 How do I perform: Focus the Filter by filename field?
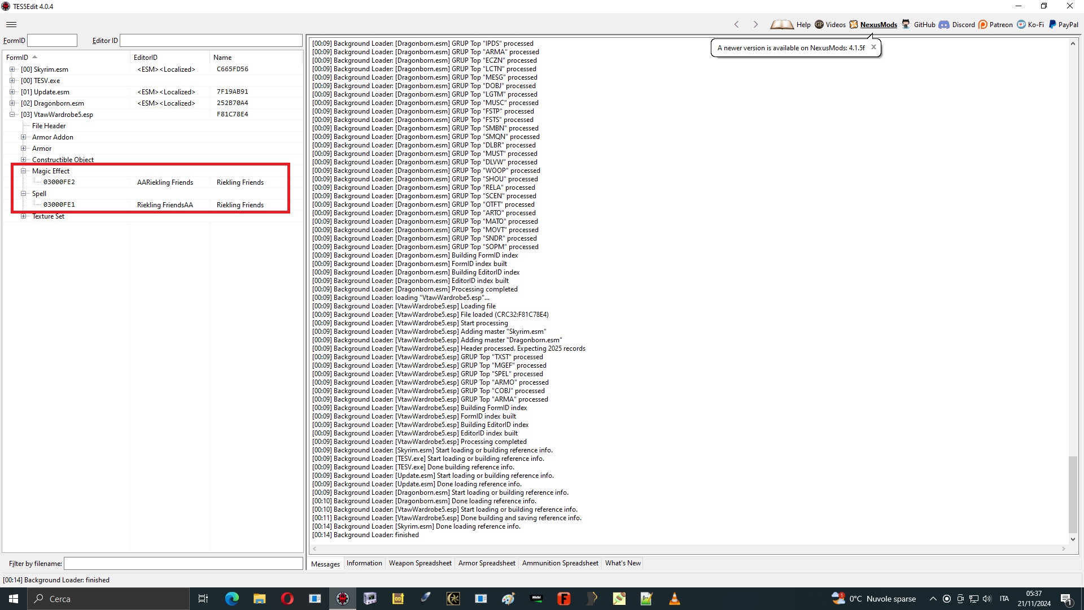click(183, 564)
